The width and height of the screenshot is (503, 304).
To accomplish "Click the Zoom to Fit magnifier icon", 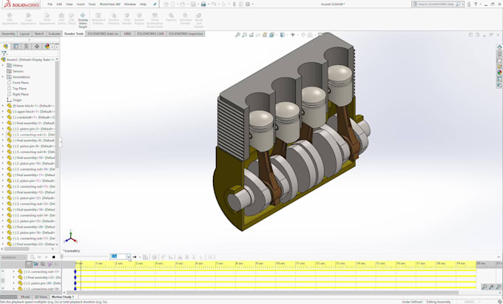I will tap(237, 35).
